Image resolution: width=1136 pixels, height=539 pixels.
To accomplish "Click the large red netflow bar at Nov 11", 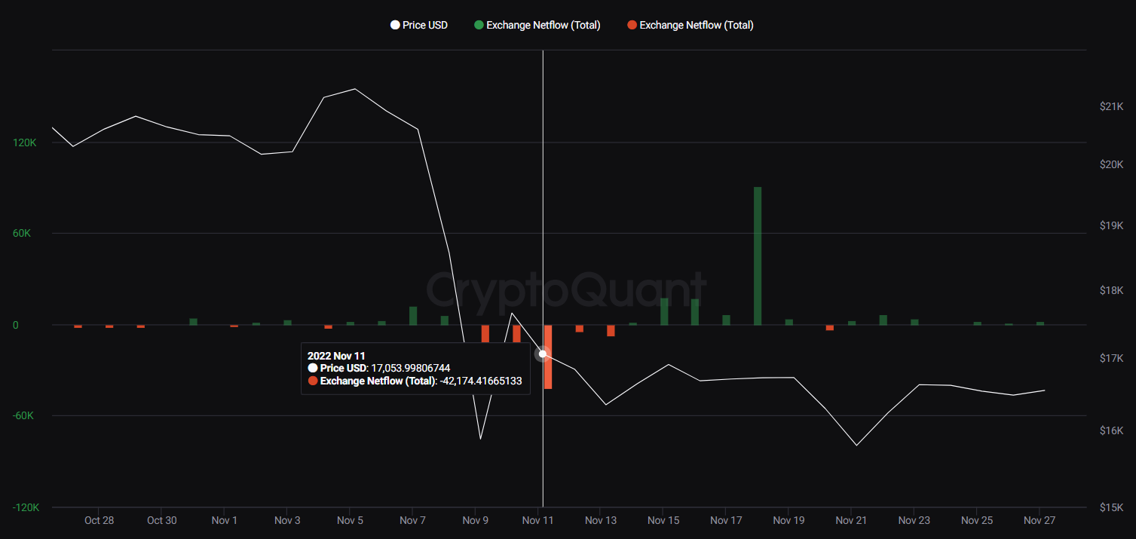I will [x=548, y=357].
